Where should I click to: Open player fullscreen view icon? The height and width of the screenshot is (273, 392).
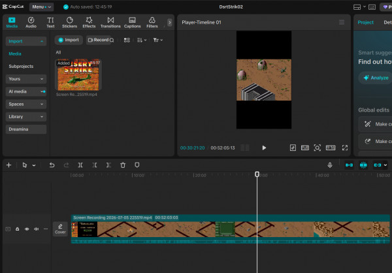(x=345, y=148)
